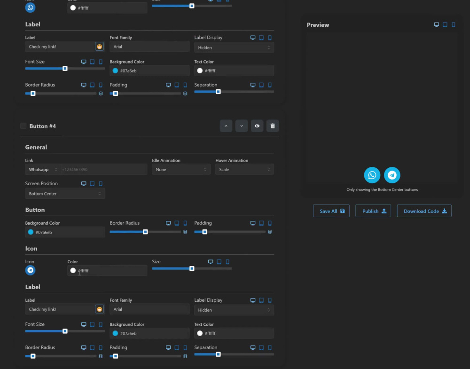Click the General section heading

(36, 147)
